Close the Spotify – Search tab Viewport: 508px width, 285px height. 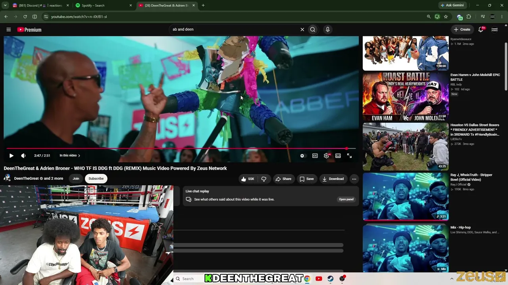131,6
